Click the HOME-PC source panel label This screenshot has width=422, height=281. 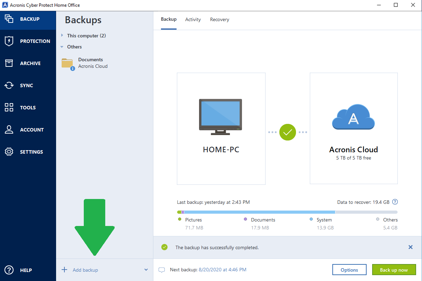click(221, 150)
